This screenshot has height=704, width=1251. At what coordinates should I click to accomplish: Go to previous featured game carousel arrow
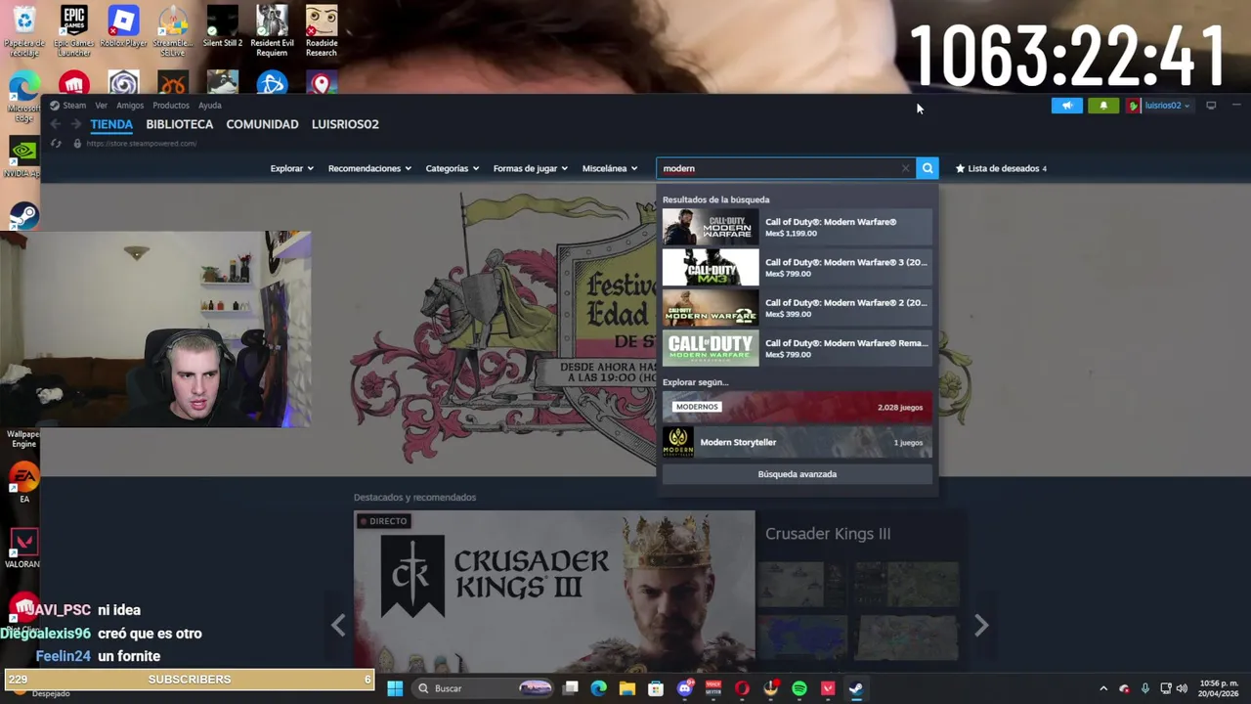click(x=338, y=625)
